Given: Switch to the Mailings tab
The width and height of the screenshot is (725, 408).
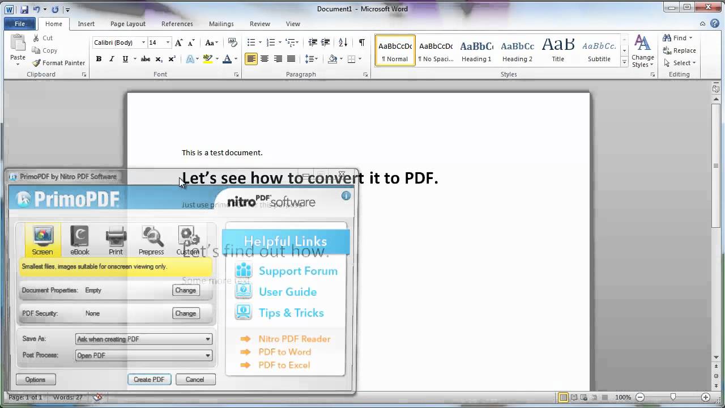Looking at the screenshot, I should (221, 24).
